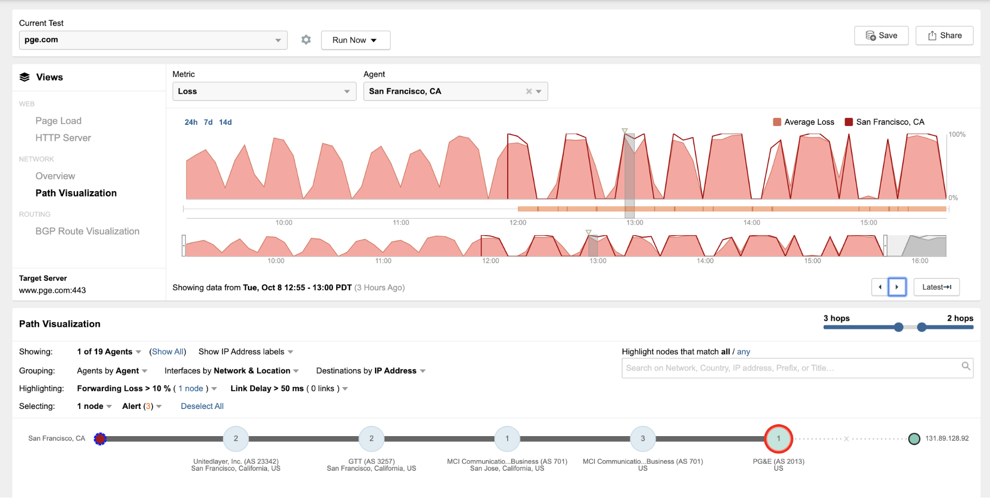Clear the San Francisco, CA agent selection

[x=529, y=91]
